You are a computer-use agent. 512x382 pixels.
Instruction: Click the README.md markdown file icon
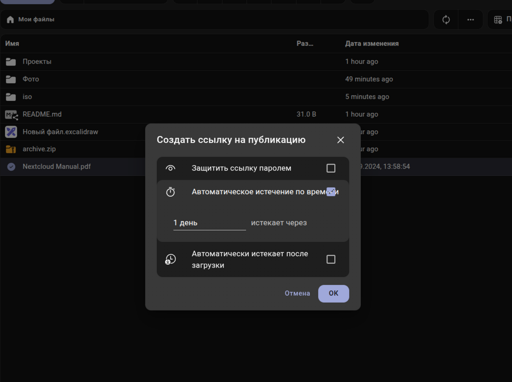point(11,114)
